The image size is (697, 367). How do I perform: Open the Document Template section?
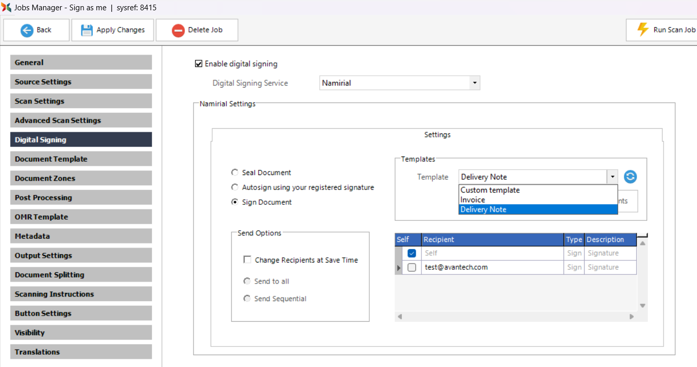click(81, 159)
